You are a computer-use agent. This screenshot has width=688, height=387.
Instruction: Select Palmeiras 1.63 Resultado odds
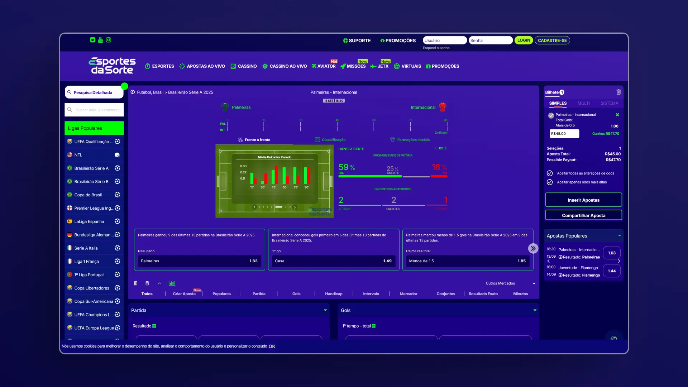coord(199,261)
